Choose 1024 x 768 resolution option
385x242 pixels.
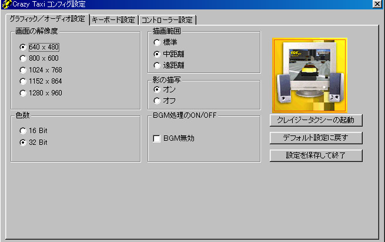23,69
